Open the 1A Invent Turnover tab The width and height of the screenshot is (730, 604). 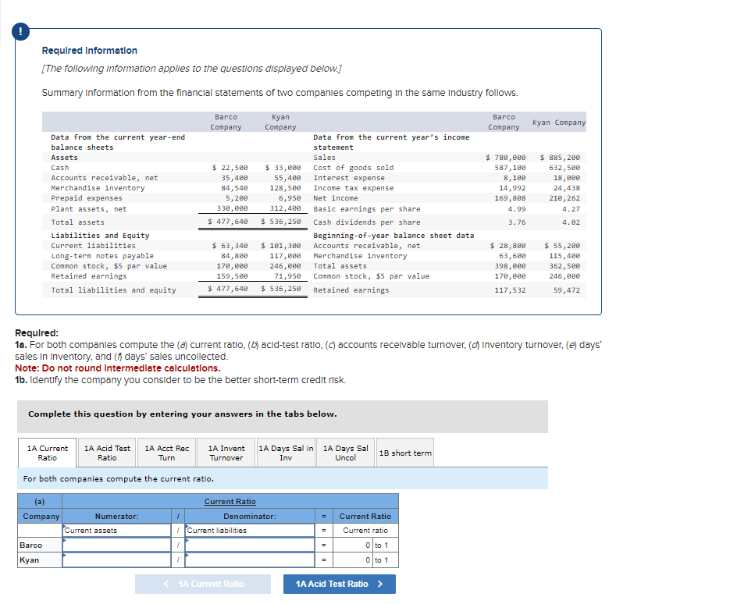(x=226, y=453)
